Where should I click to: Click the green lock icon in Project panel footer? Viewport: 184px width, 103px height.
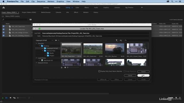pos(3,98)
